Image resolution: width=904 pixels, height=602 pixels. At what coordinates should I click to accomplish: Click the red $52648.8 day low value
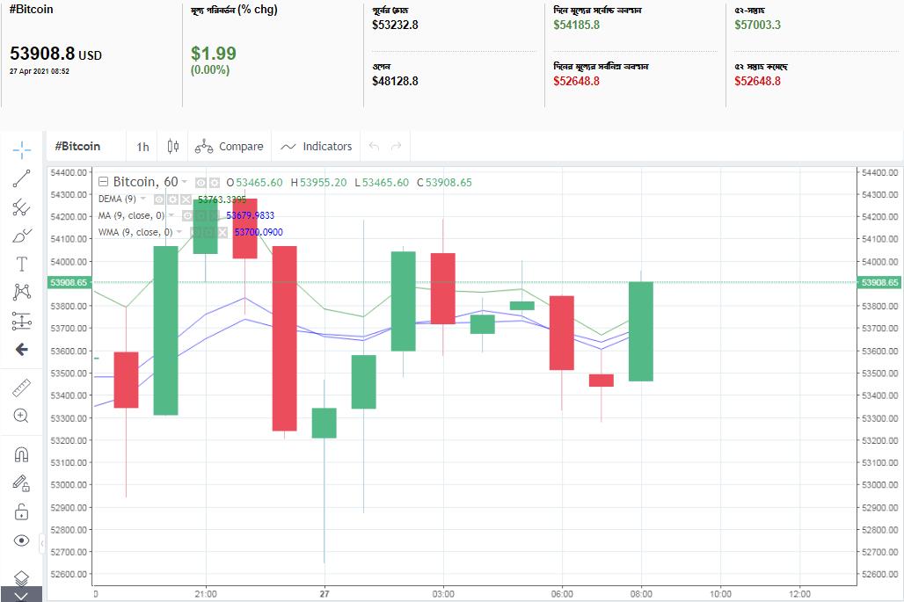pos(577,81)
